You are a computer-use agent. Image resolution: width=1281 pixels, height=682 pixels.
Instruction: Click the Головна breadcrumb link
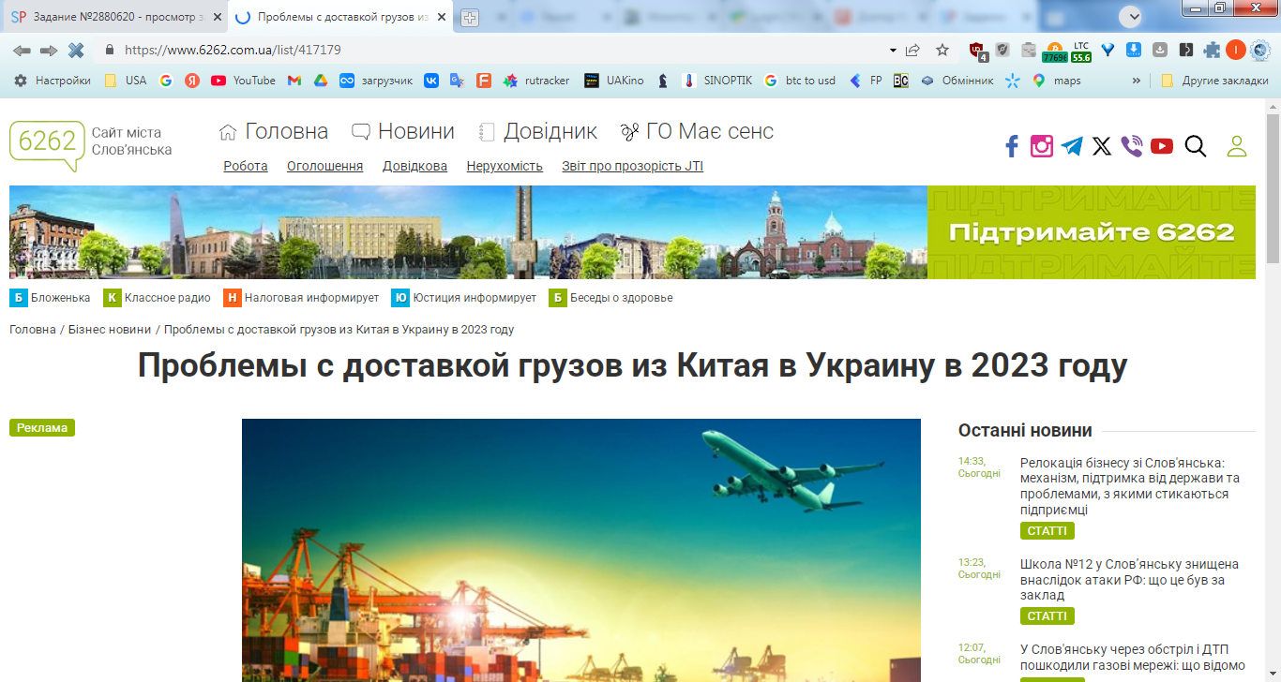tap(33, 330)
